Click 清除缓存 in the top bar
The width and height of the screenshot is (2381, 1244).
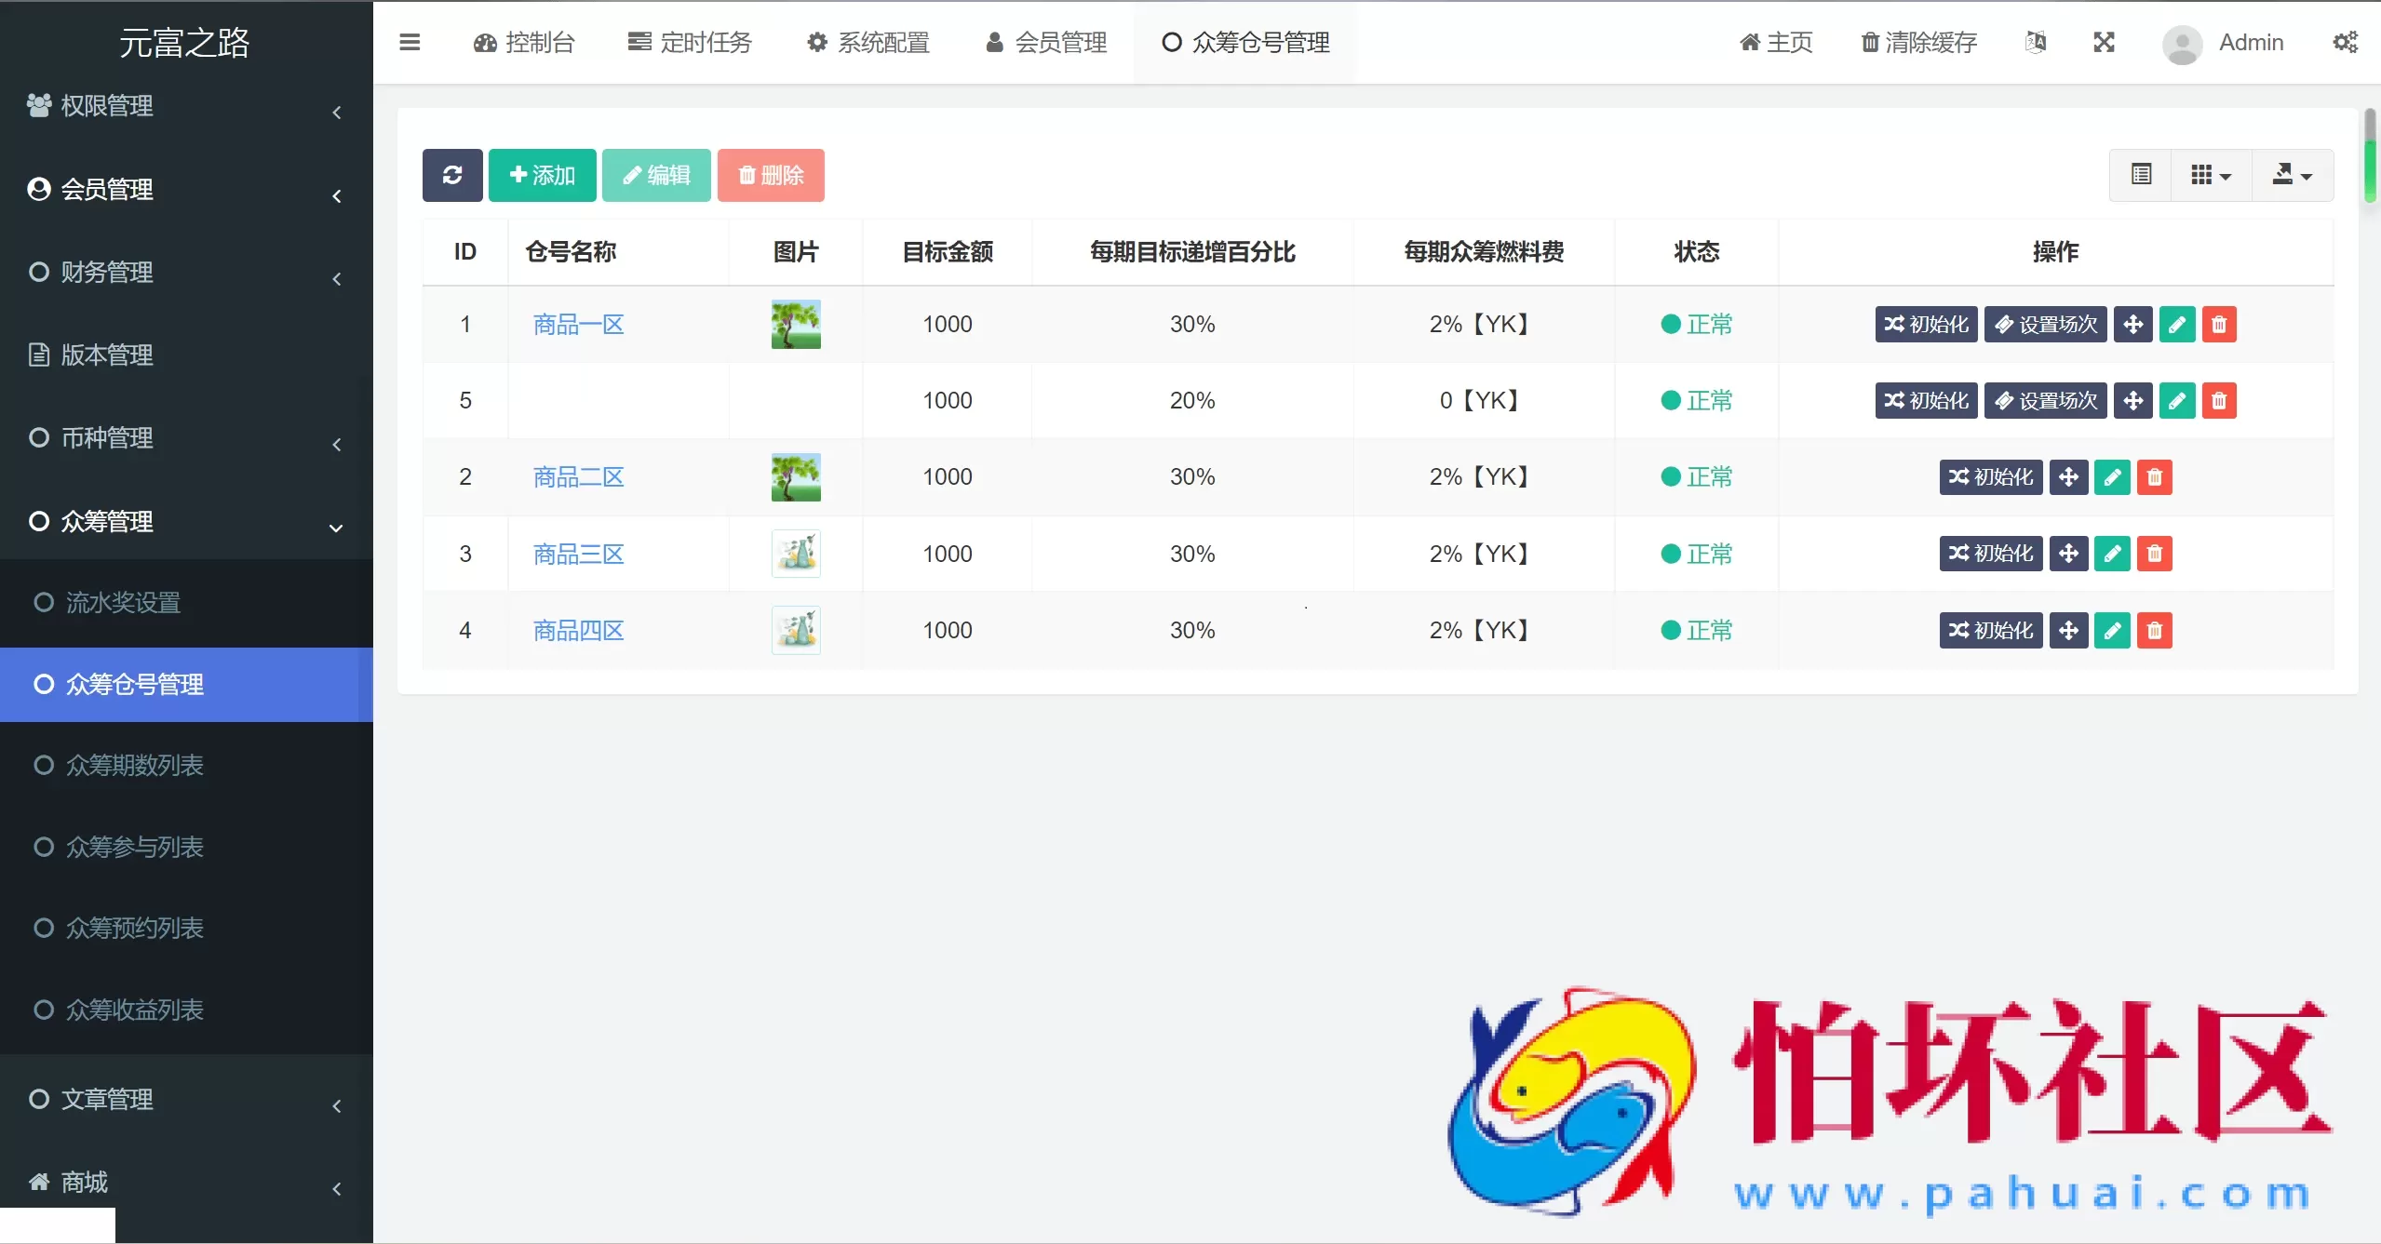[1918, 42]
